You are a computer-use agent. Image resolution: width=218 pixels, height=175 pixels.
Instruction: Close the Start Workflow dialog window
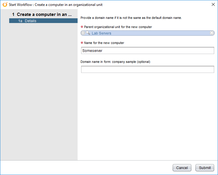tap(213, 4)
